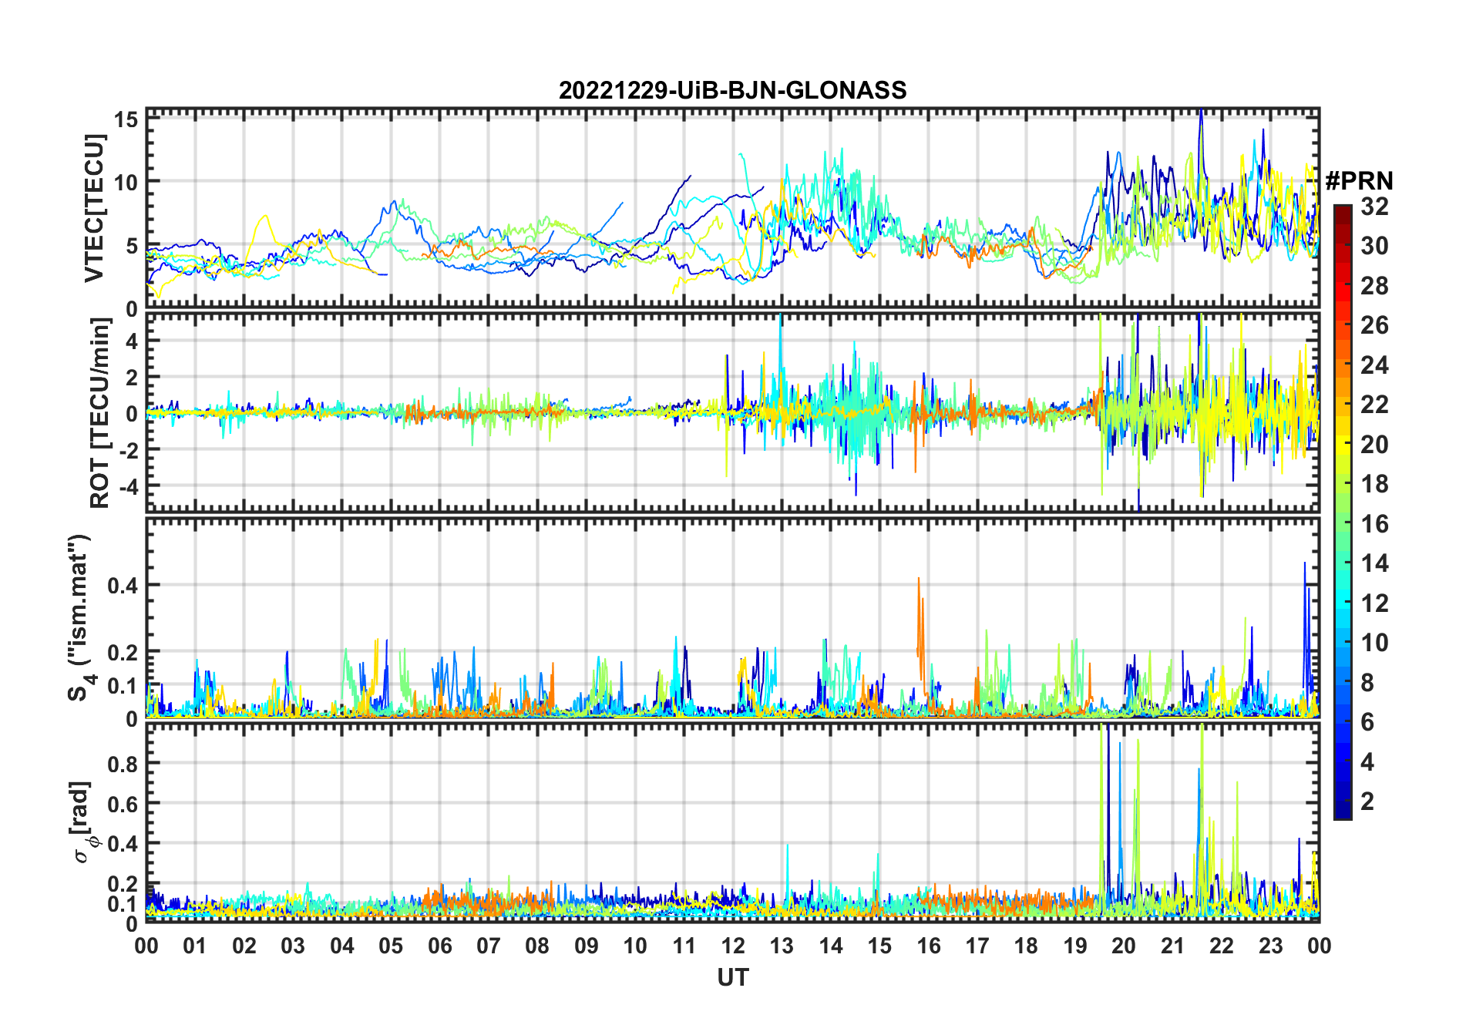
Task: Select the ROT [TECU/min] y-axis label
Action: click(100, 413)
